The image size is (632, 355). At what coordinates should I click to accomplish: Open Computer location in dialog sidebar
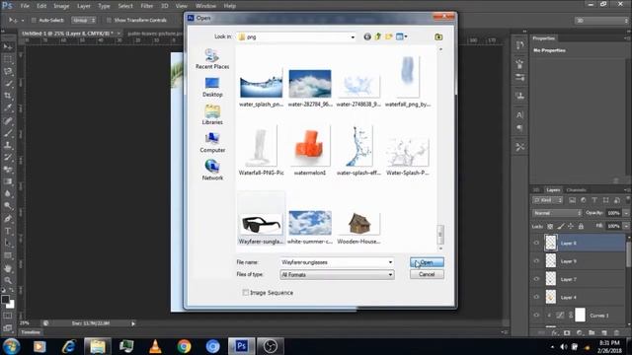coord(212,142)
